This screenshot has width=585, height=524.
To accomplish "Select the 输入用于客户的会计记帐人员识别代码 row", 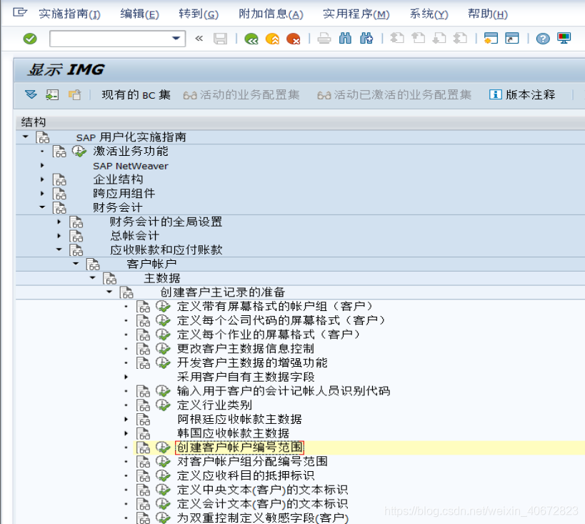I will (x=284, y=391).
